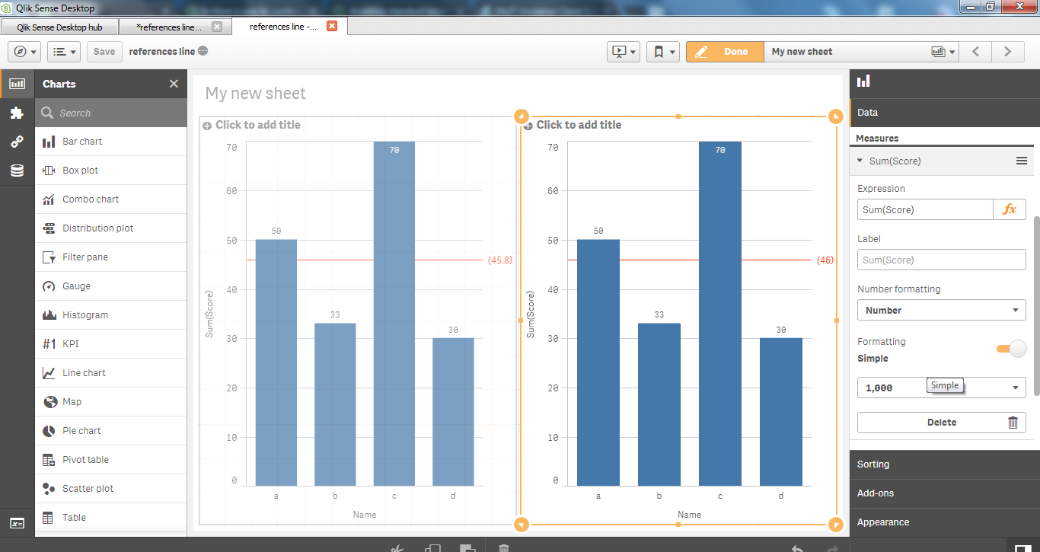This screenshot has width=1040, height=552.
Task: Add title to the left chart
Action: pos(258,125)
